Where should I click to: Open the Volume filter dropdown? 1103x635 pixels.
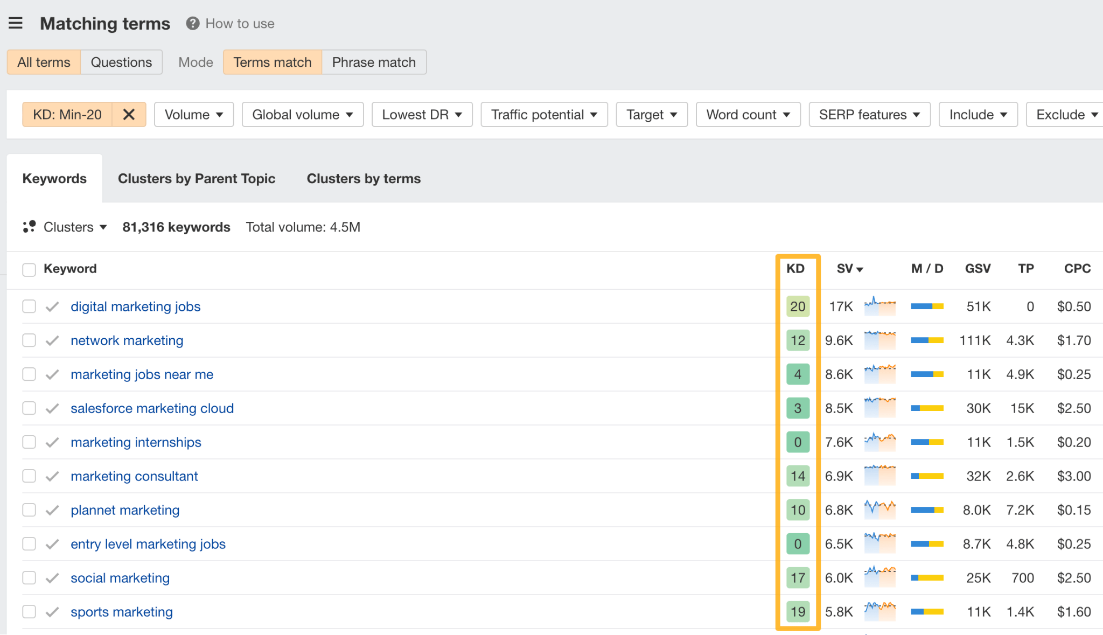pos(193,114)
